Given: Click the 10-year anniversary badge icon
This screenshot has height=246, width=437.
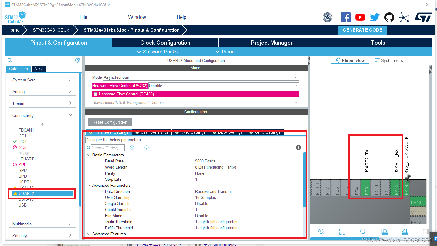Looking at the screenshot, I should tap(327, 17).
